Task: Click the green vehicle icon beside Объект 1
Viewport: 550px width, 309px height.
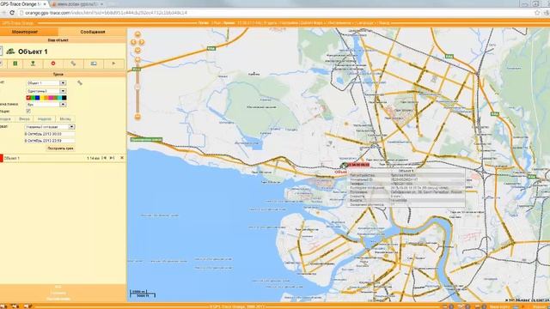Action: 10,51
